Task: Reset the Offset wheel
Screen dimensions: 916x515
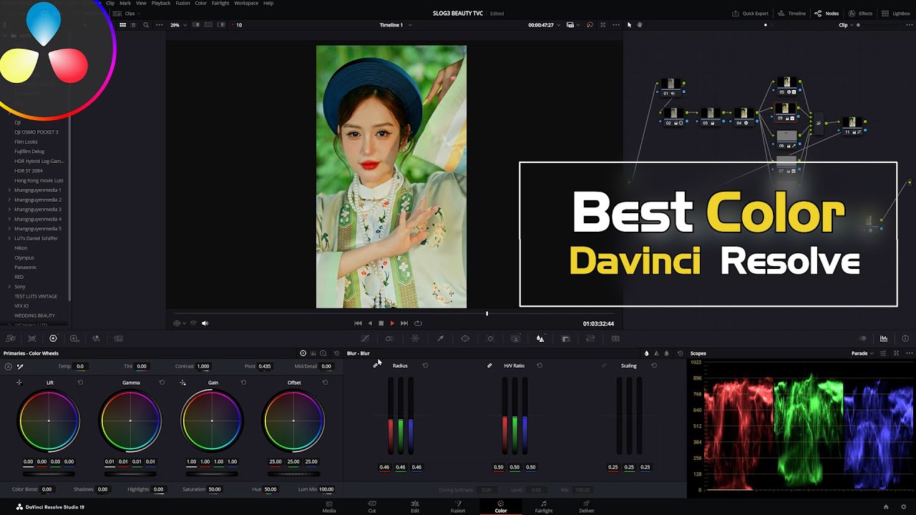Action: coord(325,383)
